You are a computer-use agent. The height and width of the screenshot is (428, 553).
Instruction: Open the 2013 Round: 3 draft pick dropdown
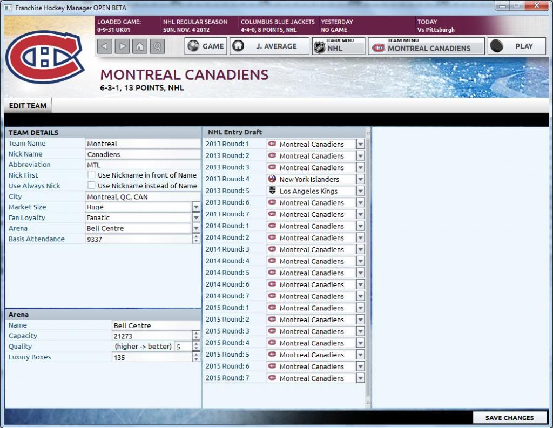(360, 167)
